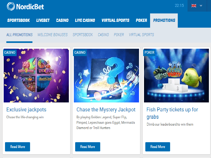Open the Exclusive jackpots promo image
Viewport: 211px width, 158px height.
[36, 76]
